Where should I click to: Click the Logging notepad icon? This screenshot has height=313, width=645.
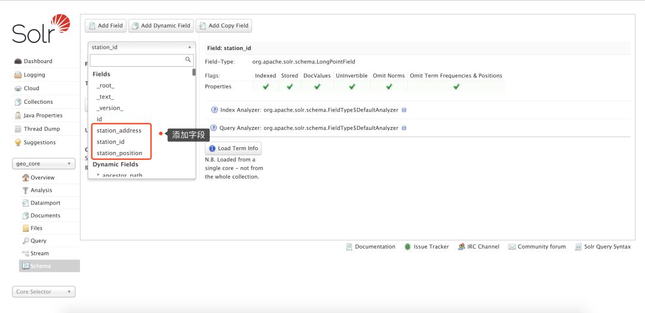pyautogui.click(x=18, y=75)
